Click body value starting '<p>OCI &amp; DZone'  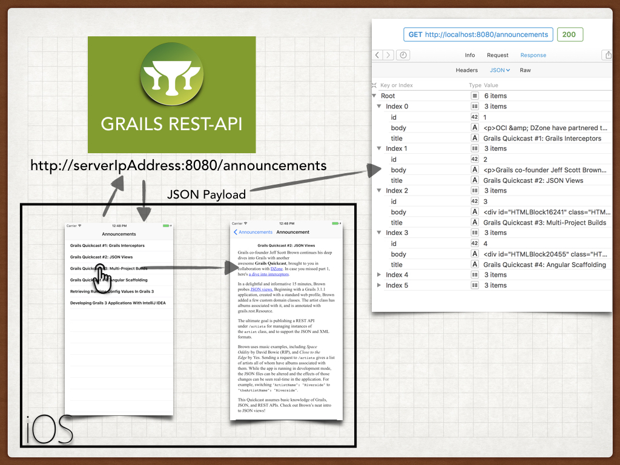[545, 128]
